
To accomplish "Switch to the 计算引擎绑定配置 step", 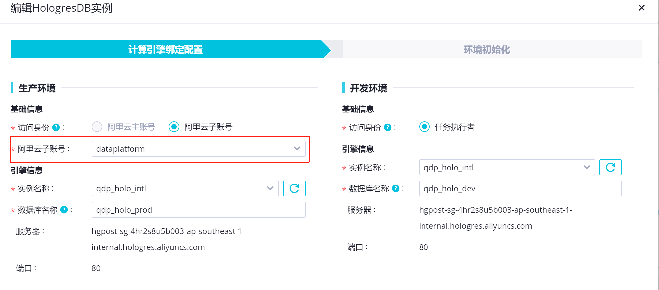I will (165, 49).
